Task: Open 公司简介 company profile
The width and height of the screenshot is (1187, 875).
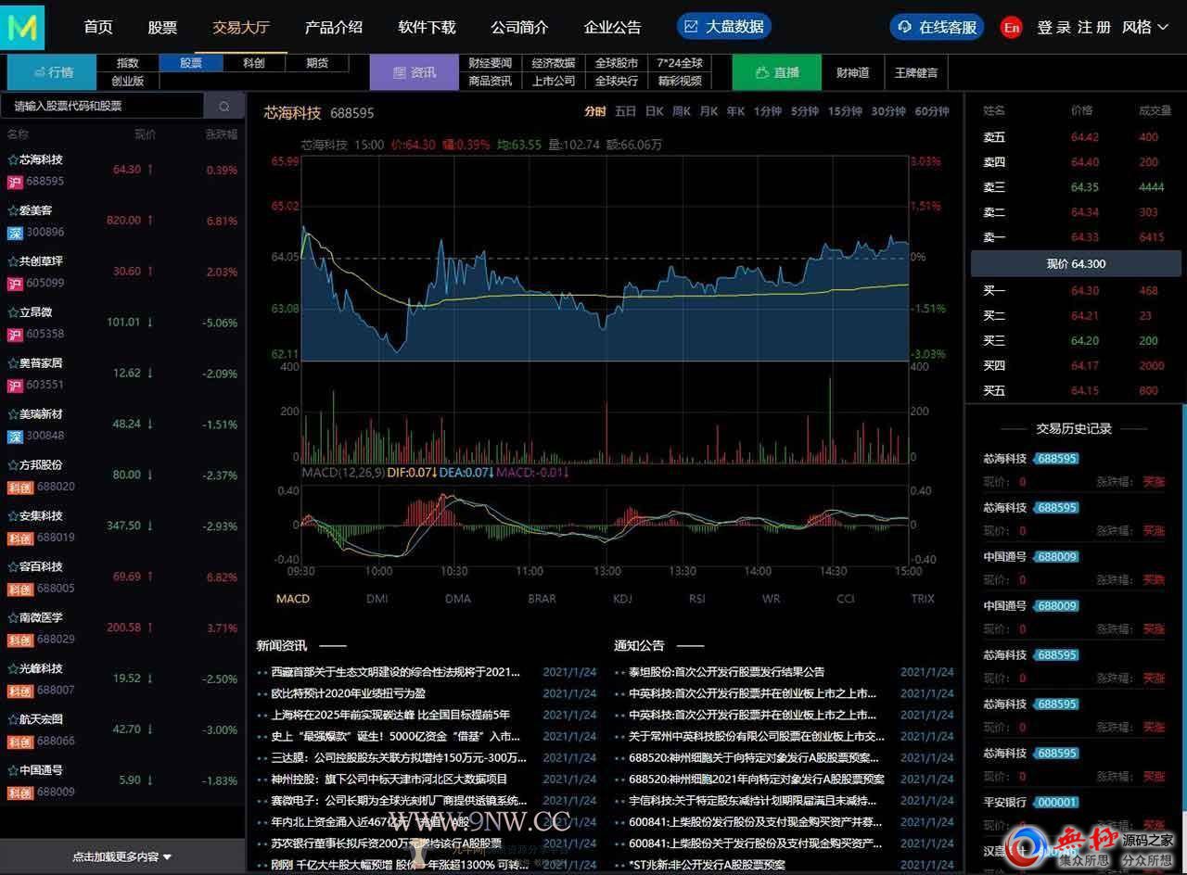Action: point(519,27)
